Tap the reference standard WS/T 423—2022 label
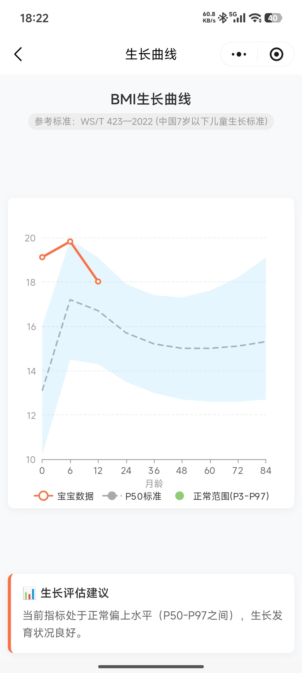This screenshot has height=673, width=302. 151,121
